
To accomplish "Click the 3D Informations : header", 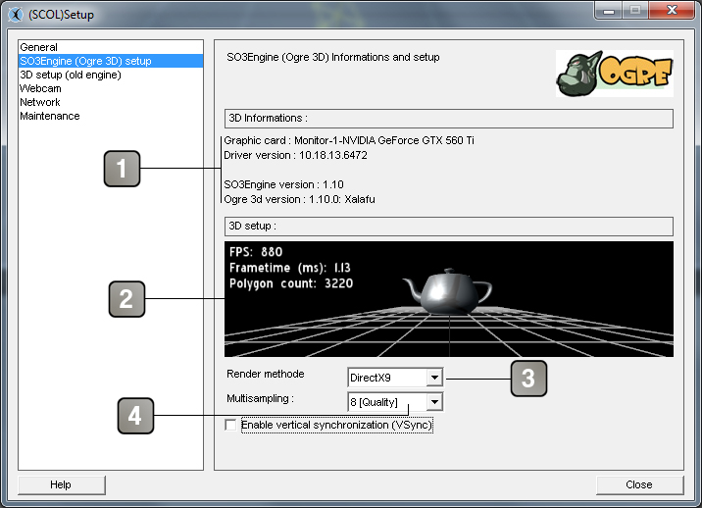I will 449,119.
